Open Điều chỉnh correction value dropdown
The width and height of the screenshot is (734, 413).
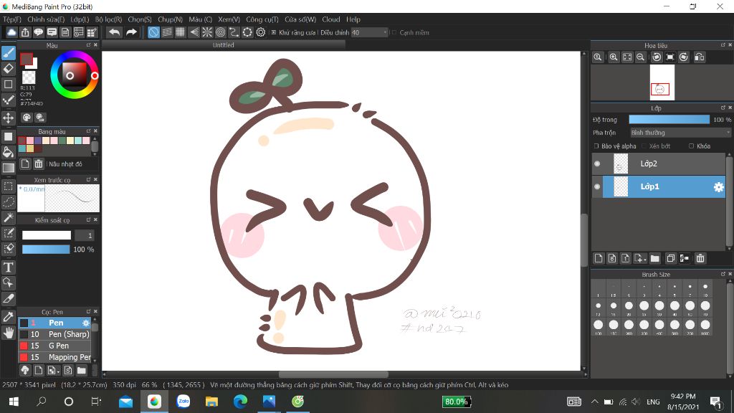click(370, 32)
